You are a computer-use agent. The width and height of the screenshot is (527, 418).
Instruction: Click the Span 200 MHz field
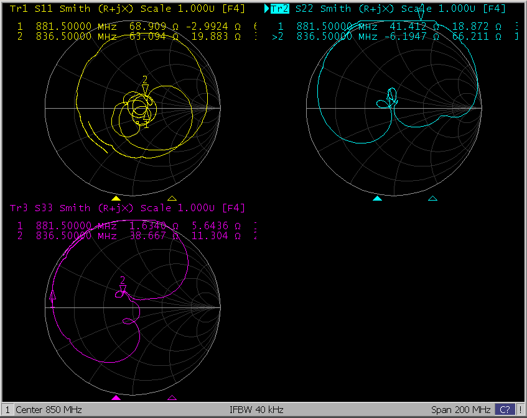(460, 410)
